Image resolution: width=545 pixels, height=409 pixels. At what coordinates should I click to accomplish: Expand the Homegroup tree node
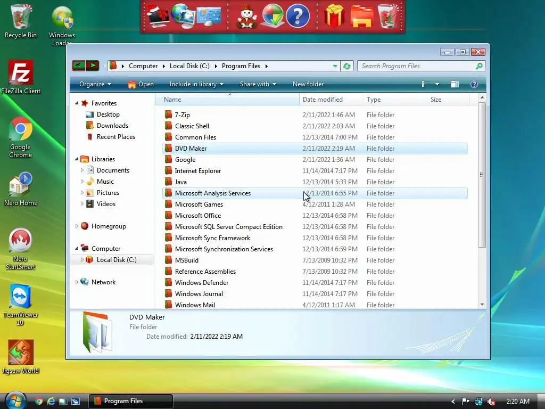(x=77, y=226)
